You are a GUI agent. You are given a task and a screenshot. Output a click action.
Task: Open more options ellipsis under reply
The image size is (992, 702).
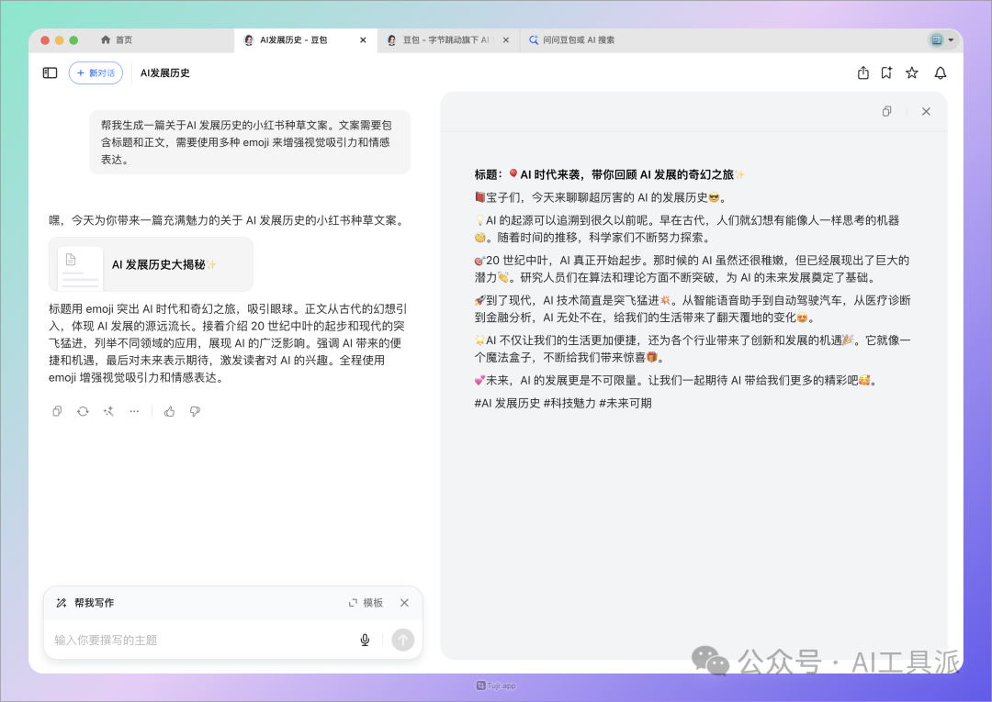tap(134, 412)
